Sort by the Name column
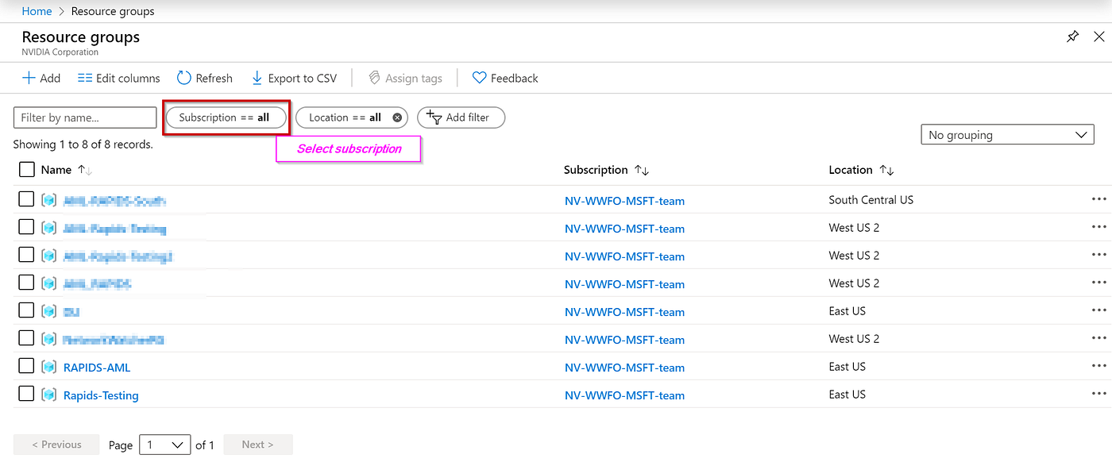Viewport: 1112px width, 462px height. (x=67, y=170)
